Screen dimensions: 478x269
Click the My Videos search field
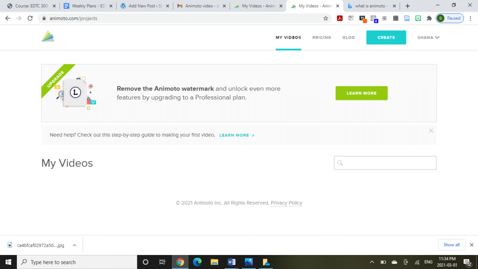click(x=385, y=163)
